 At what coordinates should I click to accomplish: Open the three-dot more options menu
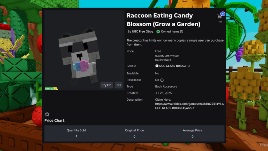[x=220, y=22]
